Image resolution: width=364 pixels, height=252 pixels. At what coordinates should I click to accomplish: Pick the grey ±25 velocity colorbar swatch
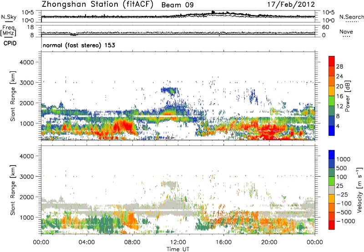(332, 190)
